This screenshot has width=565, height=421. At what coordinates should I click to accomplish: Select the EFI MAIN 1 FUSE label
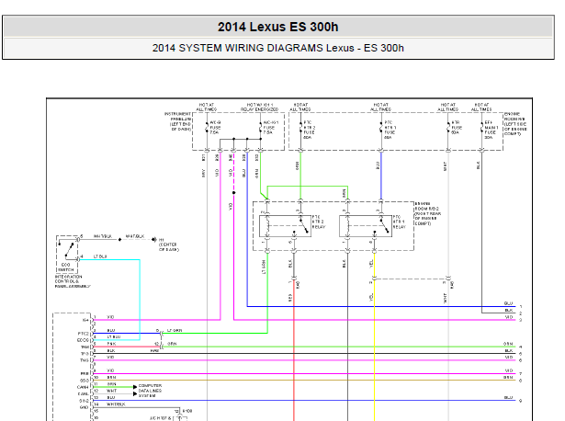(x=492, y=131)
